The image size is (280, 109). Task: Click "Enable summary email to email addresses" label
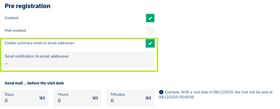(x=39, y=43)
